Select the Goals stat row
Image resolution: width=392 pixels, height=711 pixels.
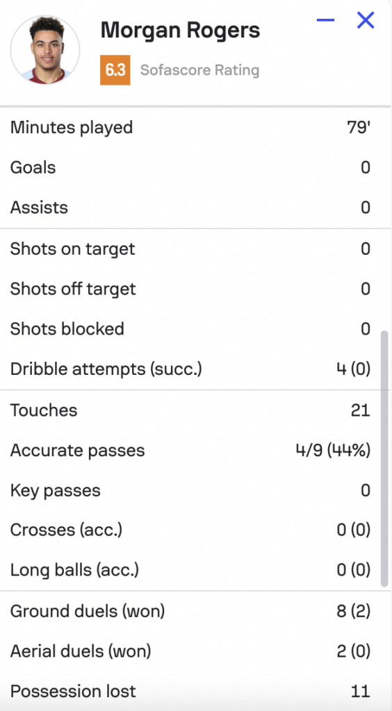pyautogui.click(x=190, y=167)
